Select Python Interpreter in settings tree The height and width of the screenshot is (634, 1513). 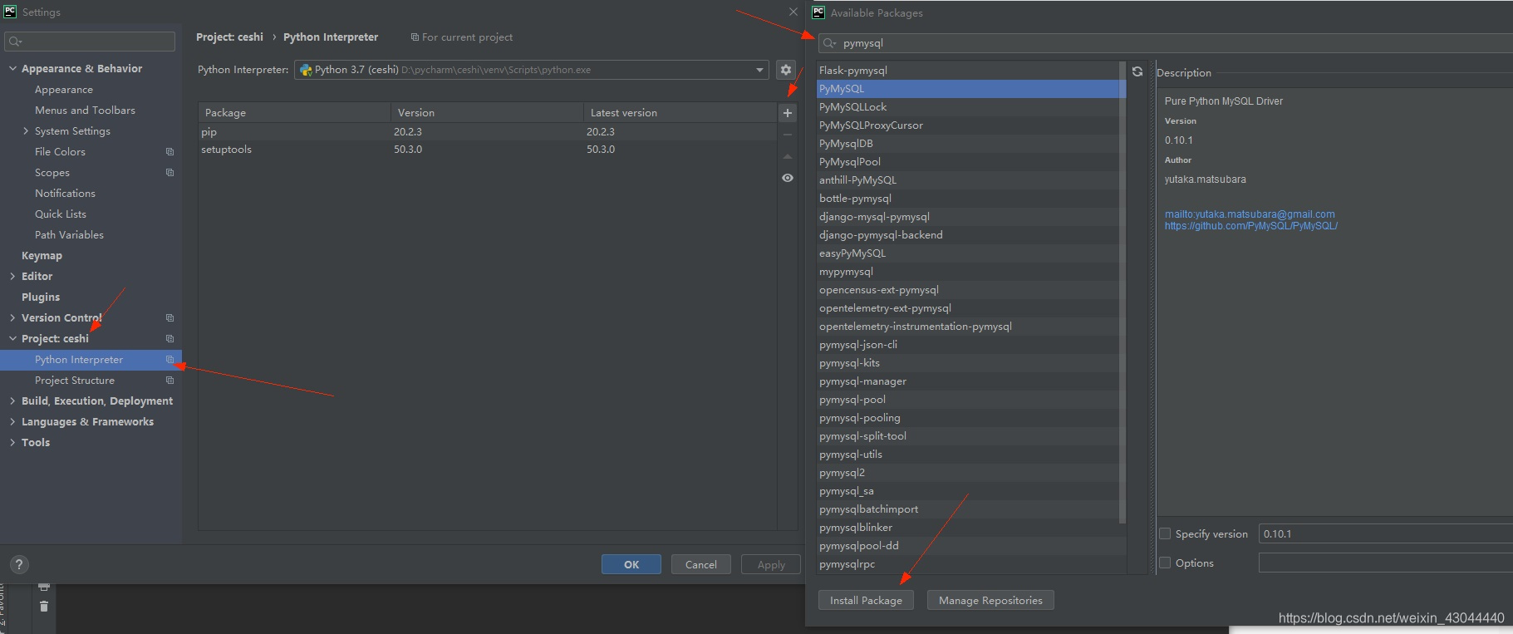[x=91, y=360]
